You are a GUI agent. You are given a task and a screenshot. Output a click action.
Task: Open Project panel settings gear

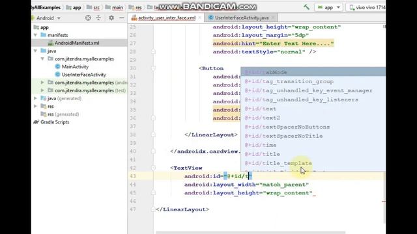pos(111,18)
